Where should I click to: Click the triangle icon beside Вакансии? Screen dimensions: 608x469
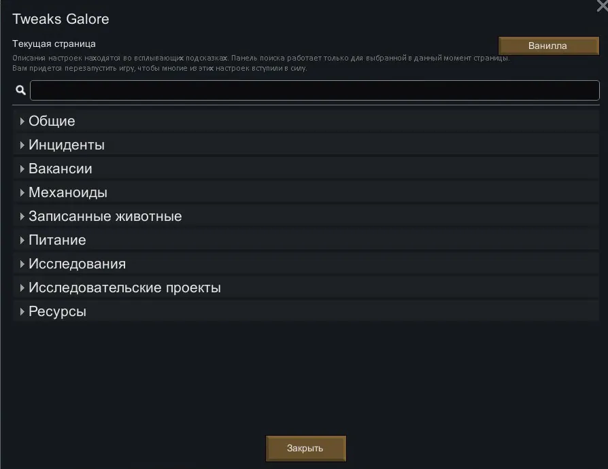pos(22,169)
